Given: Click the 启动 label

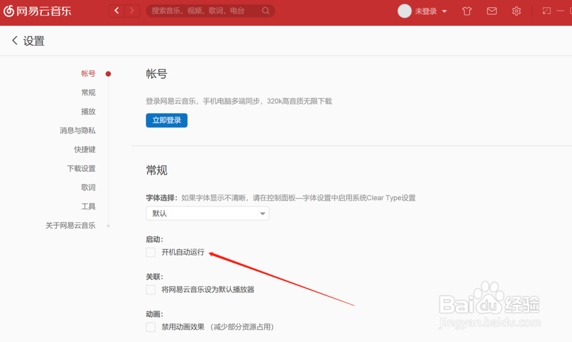Looking at the screenshot, I should [154, 240].
